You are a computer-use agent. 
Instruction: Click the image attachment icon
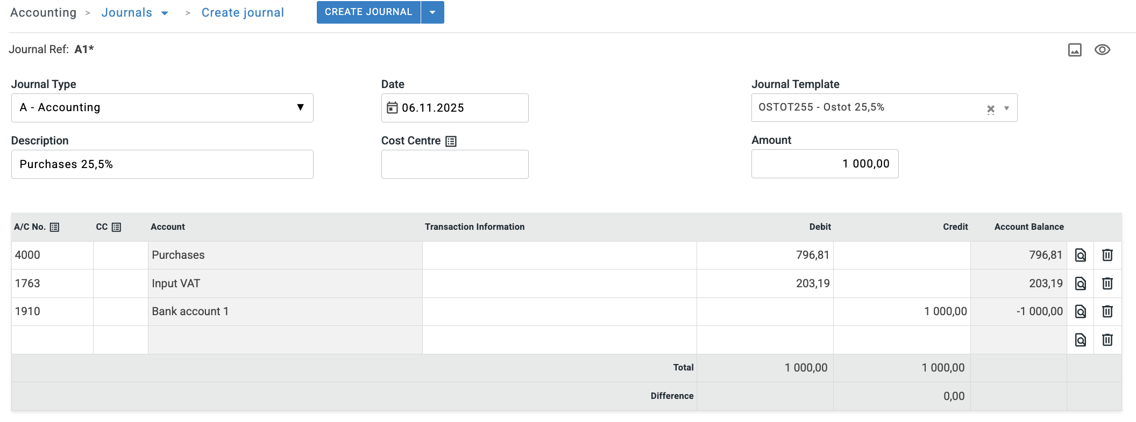tap(1074, 50)
